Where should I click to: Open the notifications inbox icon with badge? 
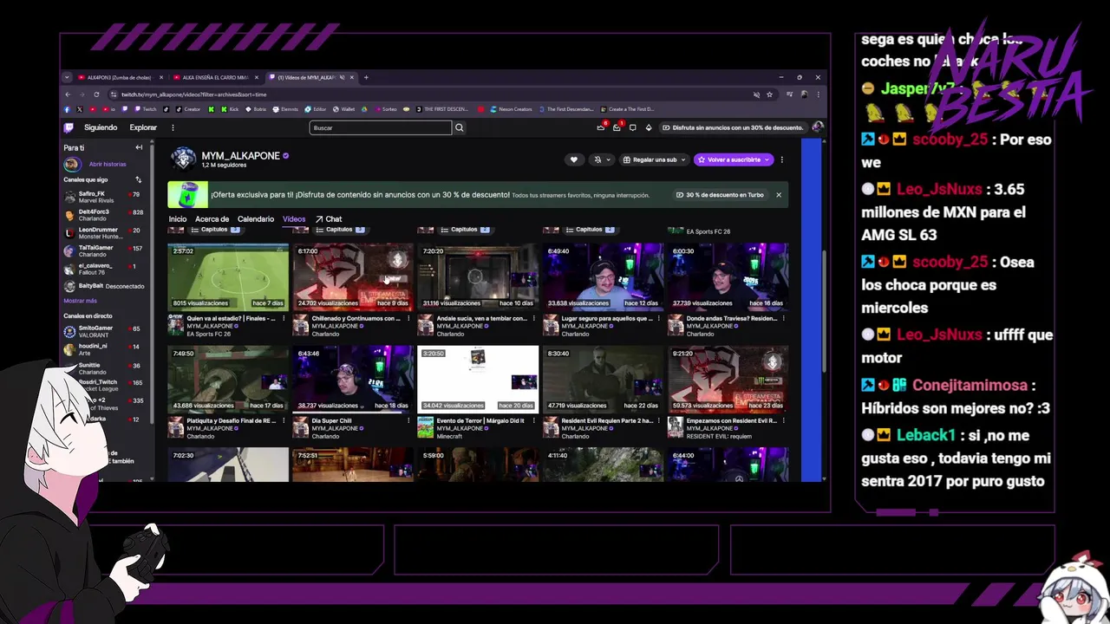617,127
